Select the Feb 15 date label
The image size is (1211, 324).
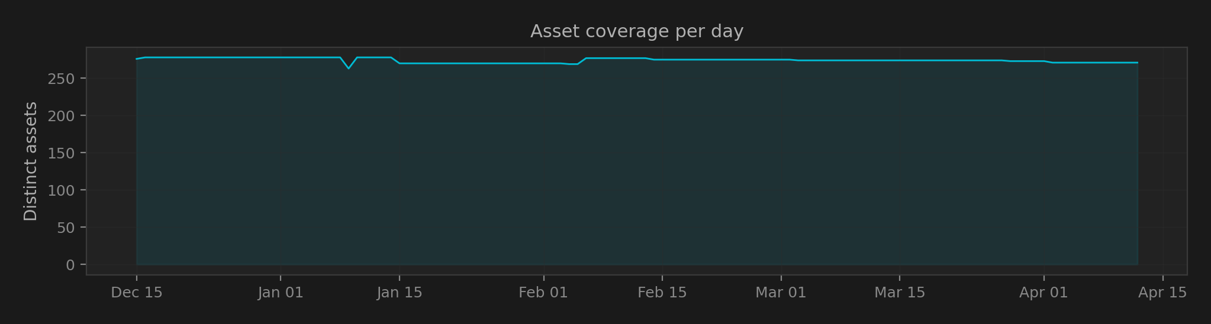click(x=662, y=293)
